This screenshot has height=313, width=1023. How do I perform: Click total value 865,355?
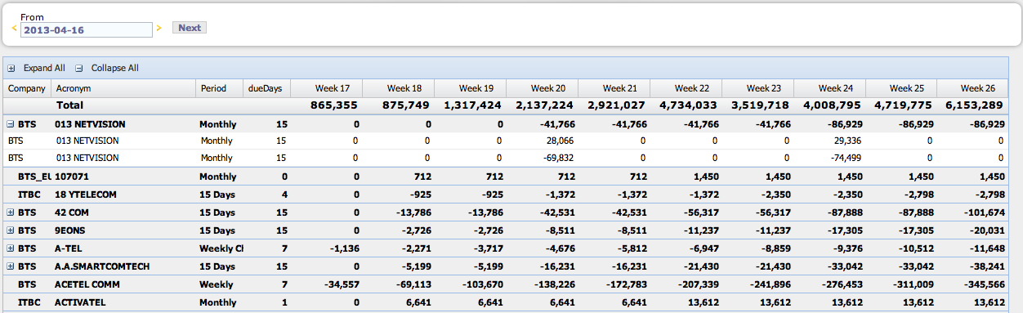point(333,105)
